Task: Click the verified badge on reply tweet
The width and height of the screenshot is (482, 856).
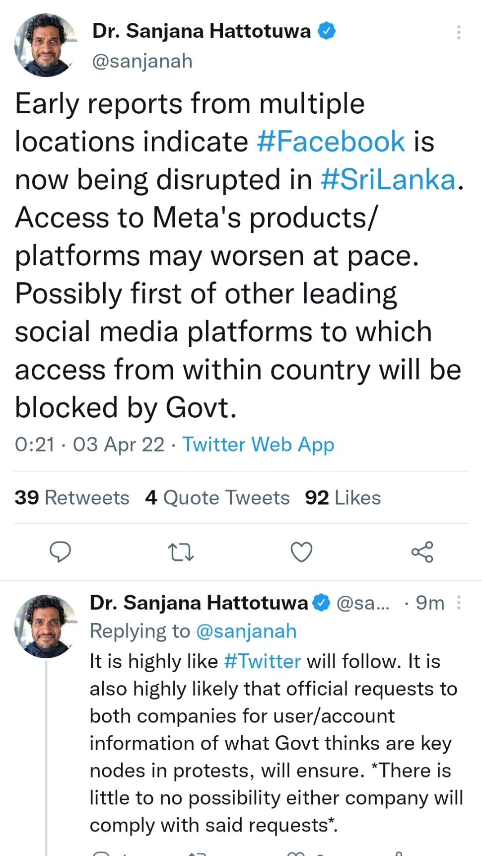Action: (x=322, y=603)
